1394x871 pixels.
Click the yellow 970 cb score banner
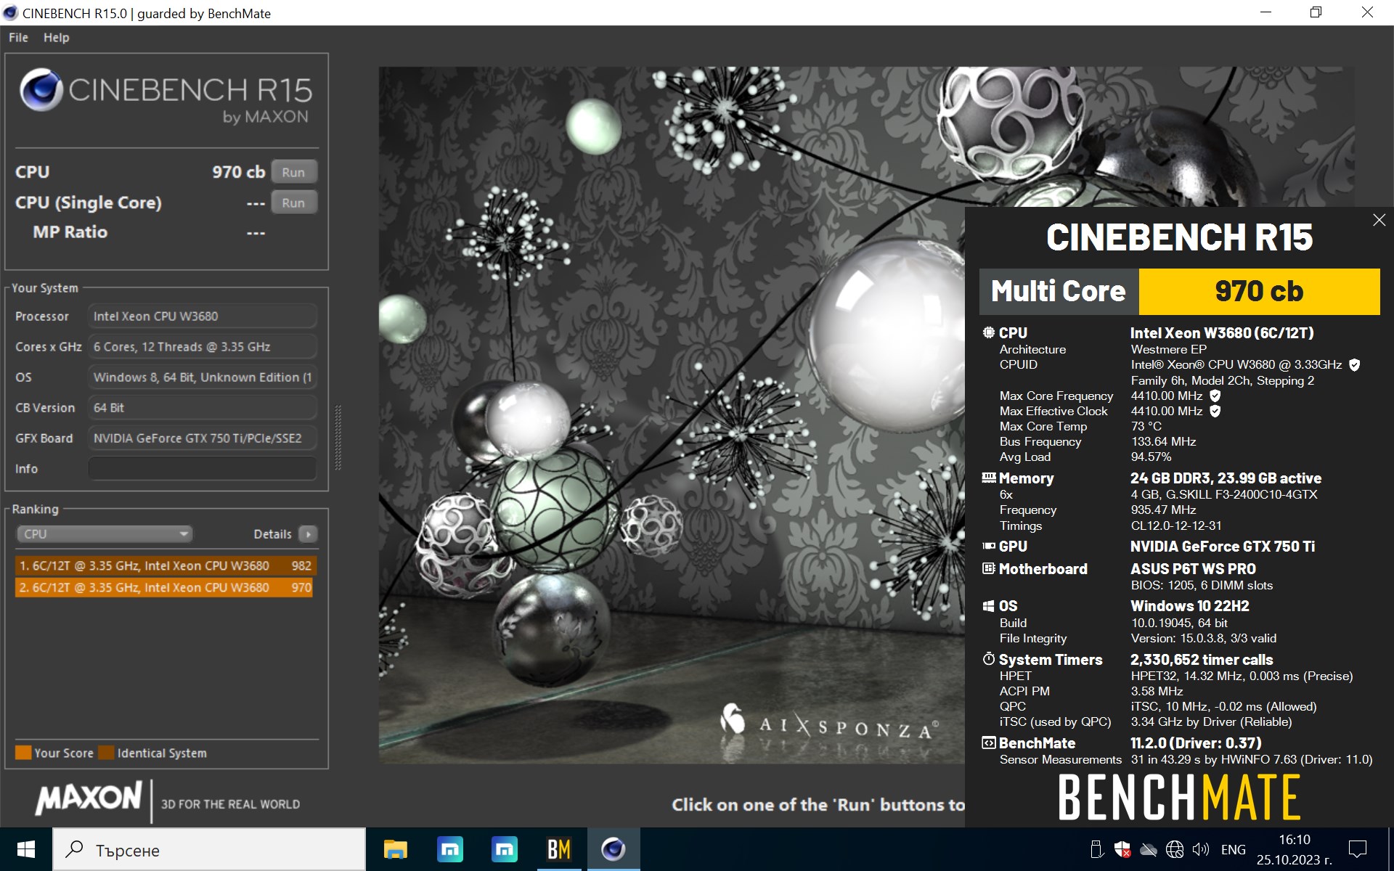pos(1259,292)
